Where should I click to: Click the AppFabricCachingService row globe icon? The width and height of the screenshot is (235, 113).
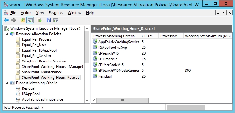pos(95,42)
